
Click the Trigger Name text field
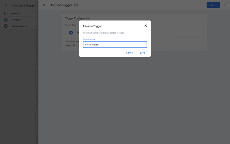115,45
